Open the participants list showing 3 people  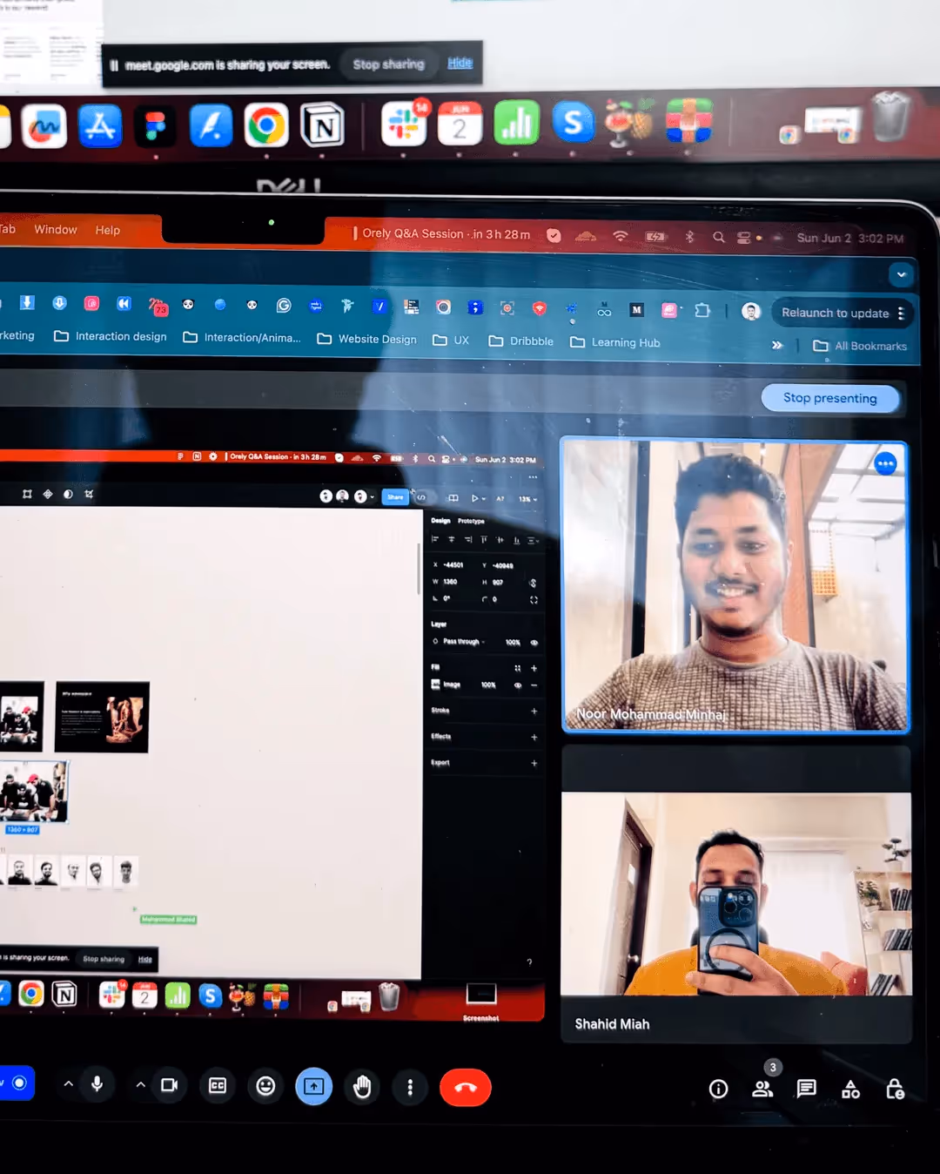762,1089
